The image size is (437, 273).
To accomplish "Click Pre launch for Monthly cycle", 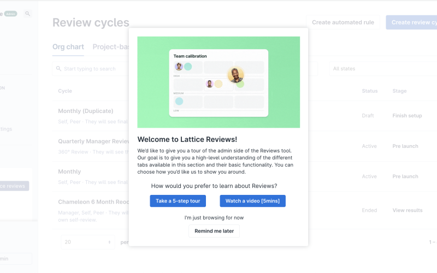I will 405,176.
